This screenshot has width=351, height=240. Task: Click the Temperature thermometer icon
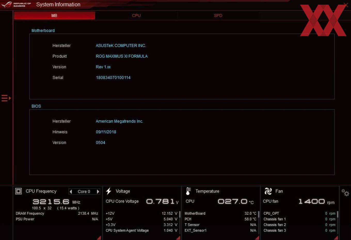point(188,191)
